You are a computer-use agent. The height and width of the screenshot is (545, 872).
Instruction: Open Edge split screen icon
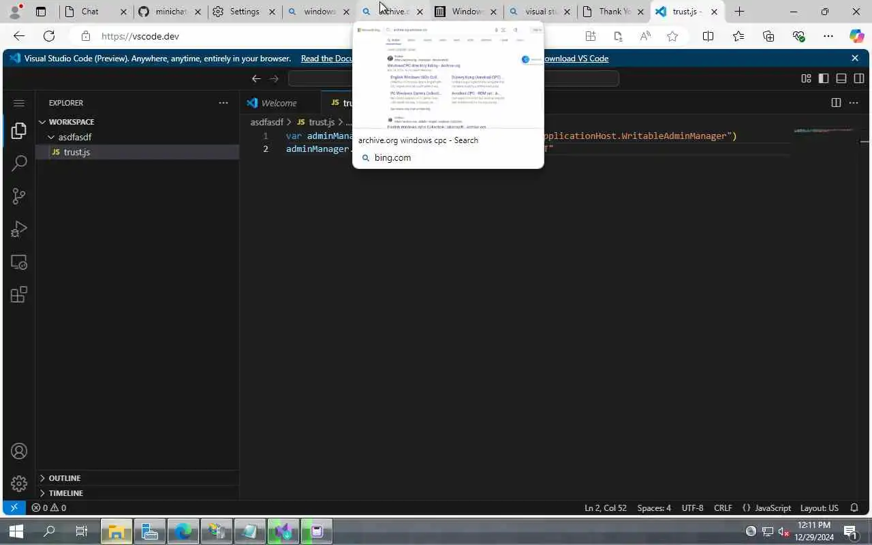coord(708,36)
